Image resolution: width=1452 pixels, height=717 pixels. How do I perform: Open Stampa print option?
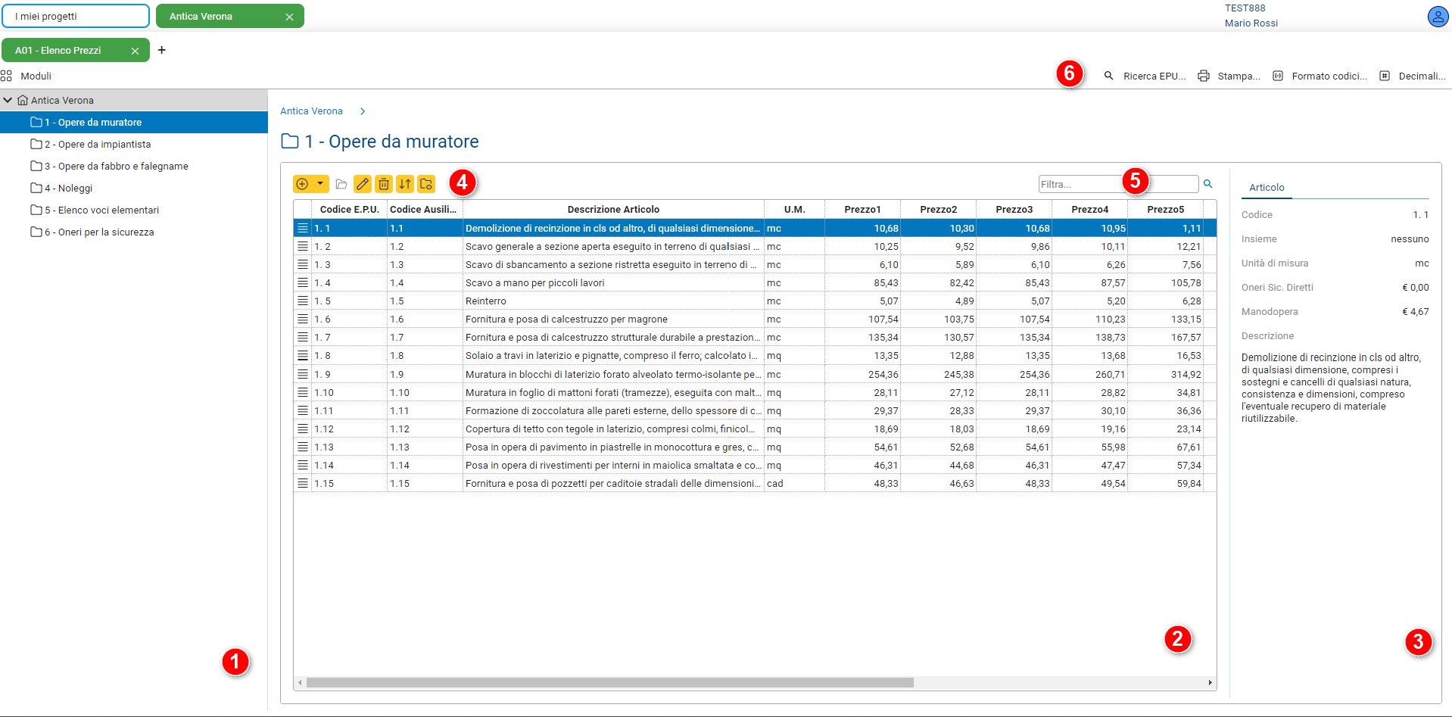pyautogui.click(x=1229, y=76)
